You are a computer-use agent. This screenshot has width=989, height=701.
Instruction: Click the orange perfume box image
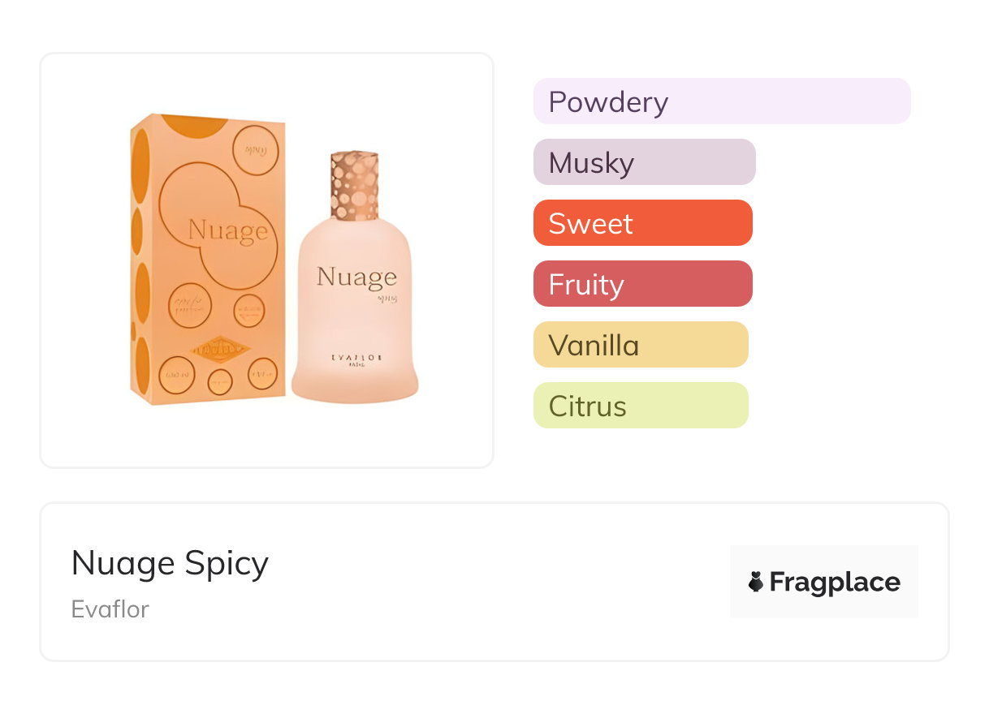209,260
